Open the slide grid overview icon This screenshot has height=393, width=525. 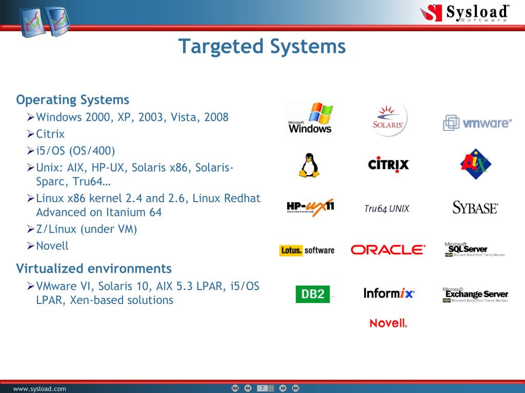click(x=271, y=388)
